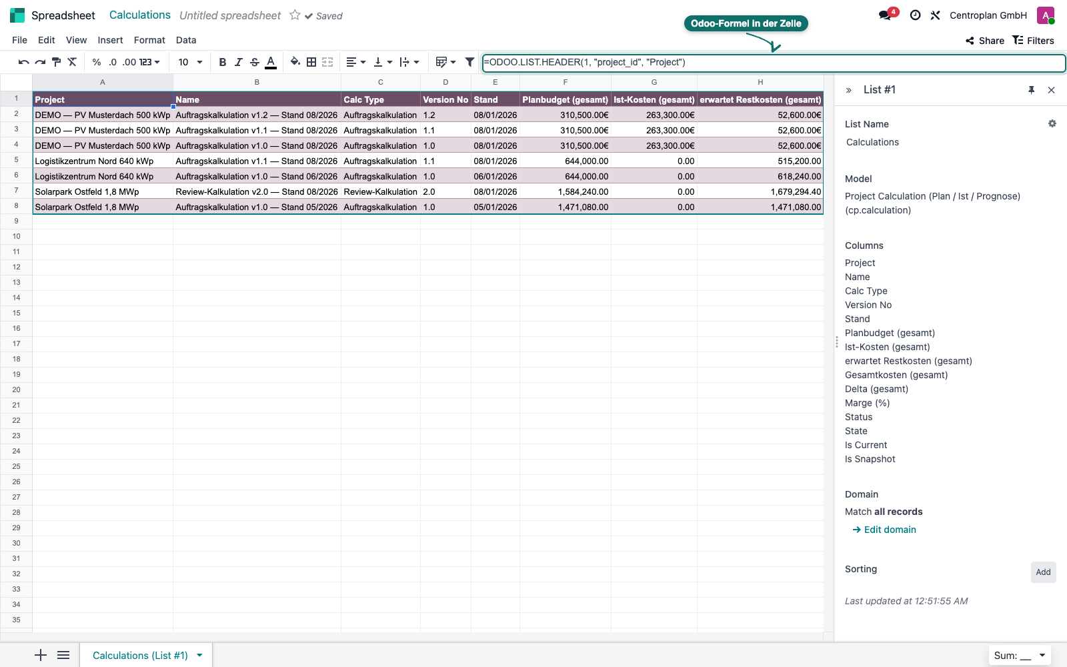Activate the paint format tool
This screenshot has width=1067, height=667.
(56, 62)
